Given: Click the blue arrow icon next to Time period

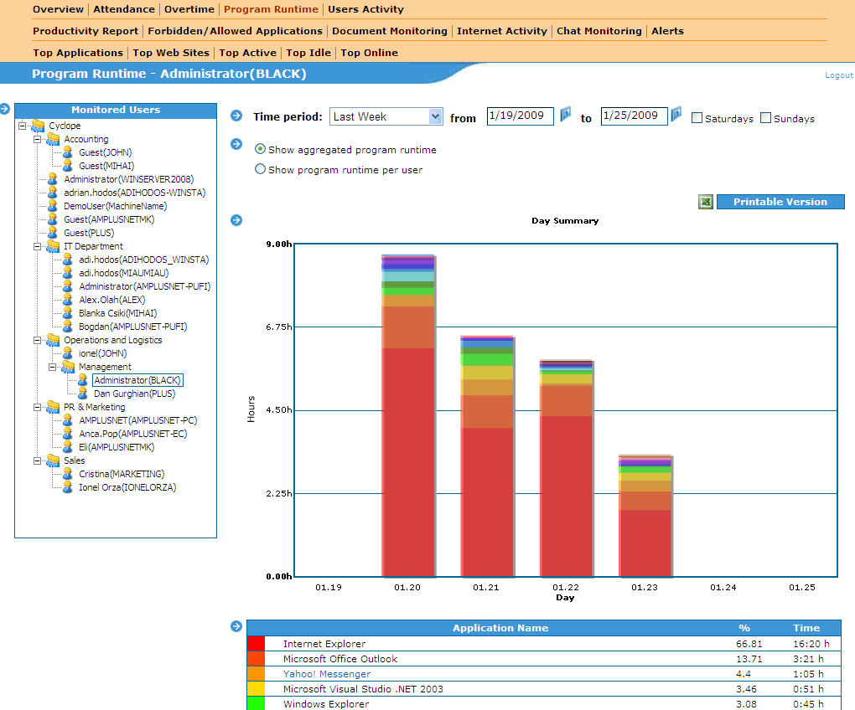Looking at the screenshot, I should 236,116.
